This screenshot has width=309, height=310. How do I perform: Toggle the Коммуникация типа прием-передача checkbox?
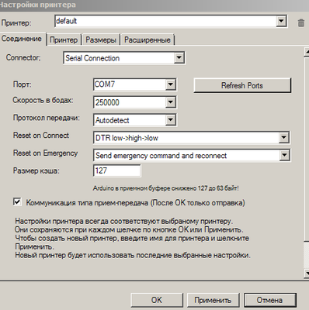click(17, 201)
